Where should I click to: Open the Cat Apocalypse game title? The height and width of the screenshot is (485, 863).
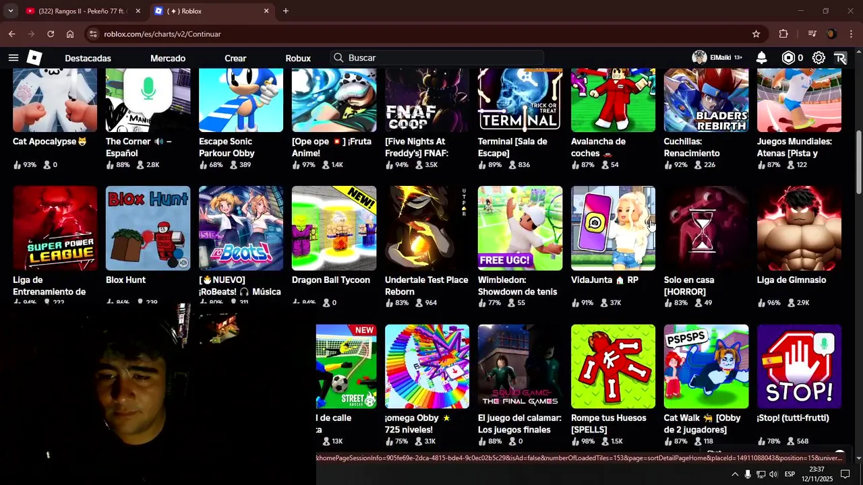[x=49, y=141]
